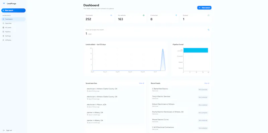Start a new search from the sidebar button
This screenshot has height=133, width=268.
tap(13, 10)
